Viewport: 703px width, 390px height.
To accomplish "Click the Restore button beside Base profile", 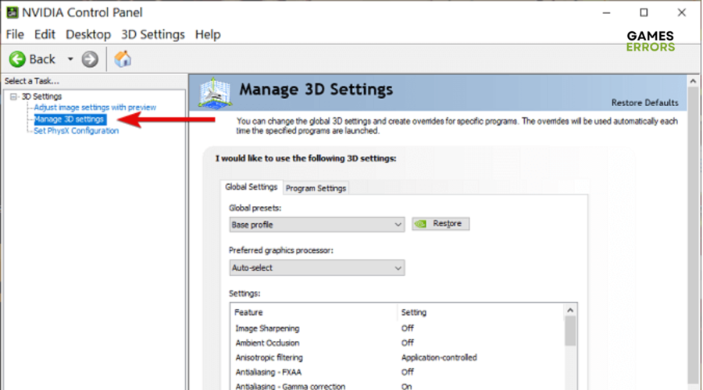I will 441,223.
